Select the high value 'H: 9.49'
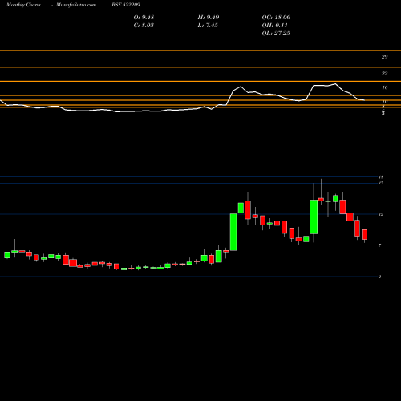The image size is (401, 401). pyautogui.click(x=209, y=18)
